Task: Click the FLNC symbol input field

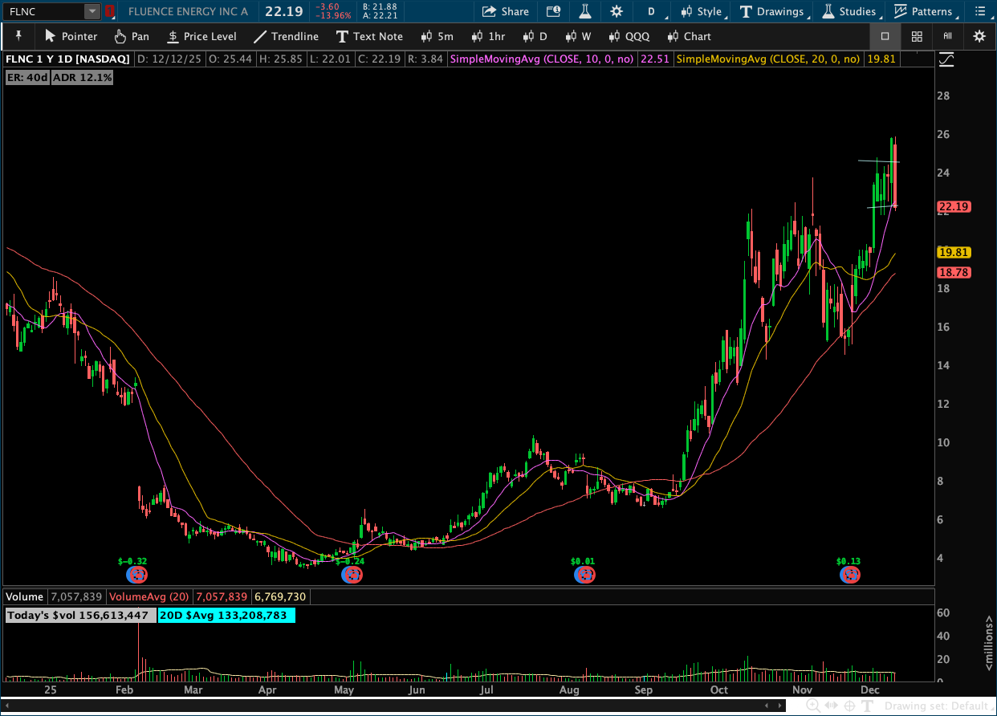Action: click(x=45, y=12)
